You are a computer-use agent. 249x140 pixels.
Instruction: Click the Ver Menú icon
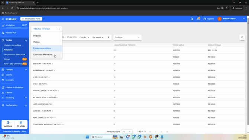click(x=8, y=122)
